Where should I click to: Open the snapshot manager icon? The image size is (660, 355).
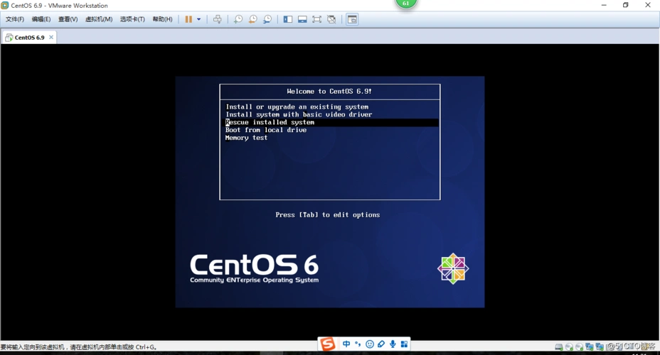click(267, 19)
